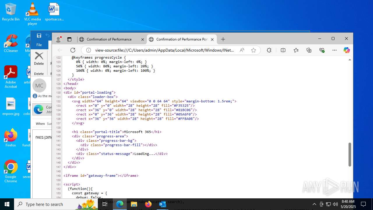This screenshot has height=210, width=373.
Task: Click the fill #F35325 rect line
Action: click(136, 106)
